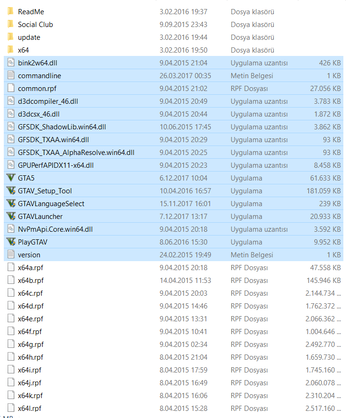Click the update folder icon
The height and width of the screenshot is (418, 350).
point(10,37)
